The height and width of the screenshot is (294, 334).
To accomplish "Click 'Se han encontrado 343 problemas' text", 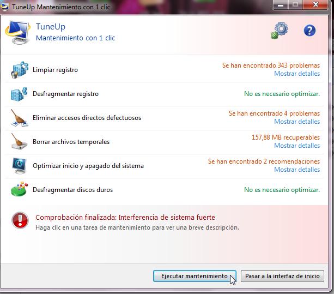I will pos(271,65).
